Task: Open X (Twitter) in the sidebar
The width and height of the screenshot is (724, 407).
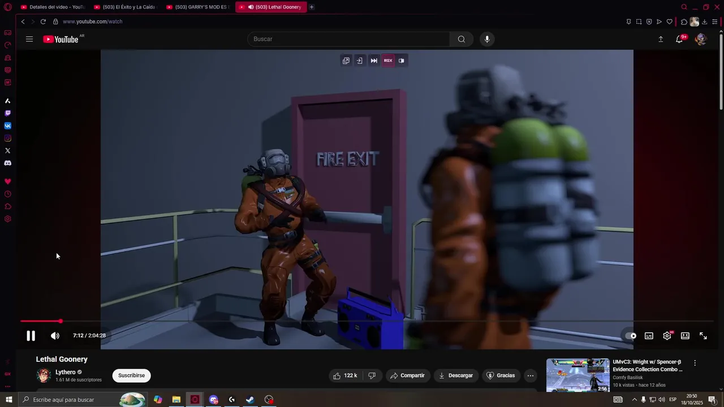Action: tap(8, 150)
